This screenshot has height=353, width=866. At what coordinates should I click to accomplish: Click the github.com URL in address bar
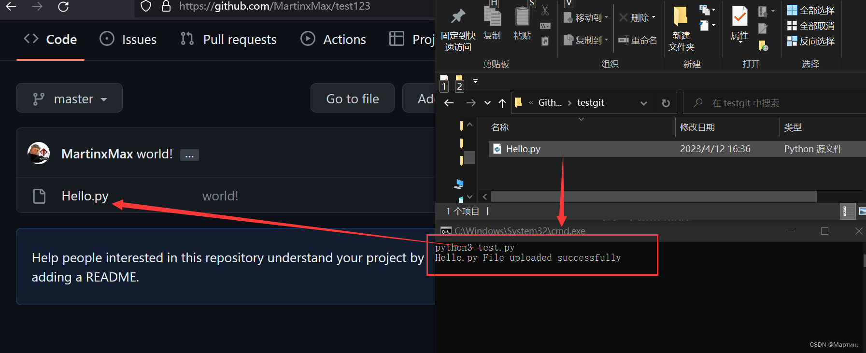pos(274,6)
